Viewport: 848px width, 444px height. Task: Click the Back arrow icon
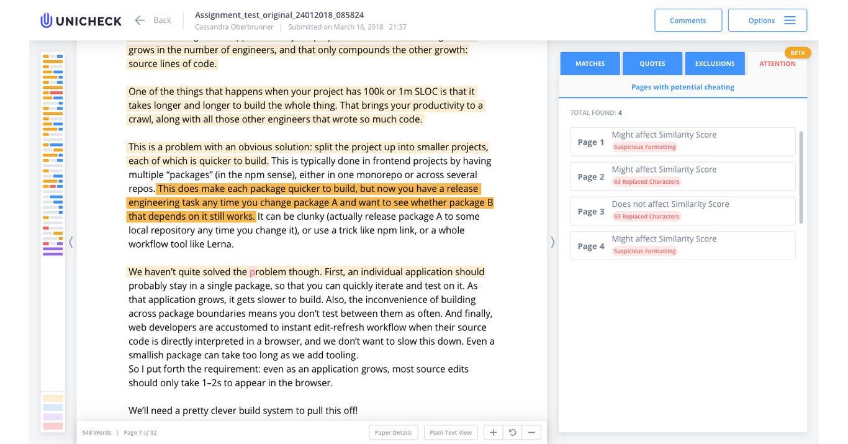pos(140,20)
